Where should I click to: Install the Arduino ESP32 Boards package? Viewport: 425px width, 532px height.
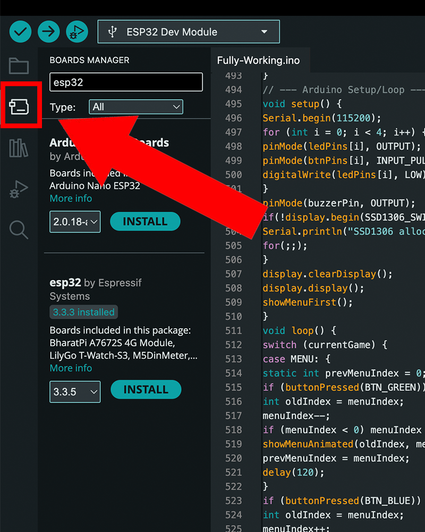145,221
